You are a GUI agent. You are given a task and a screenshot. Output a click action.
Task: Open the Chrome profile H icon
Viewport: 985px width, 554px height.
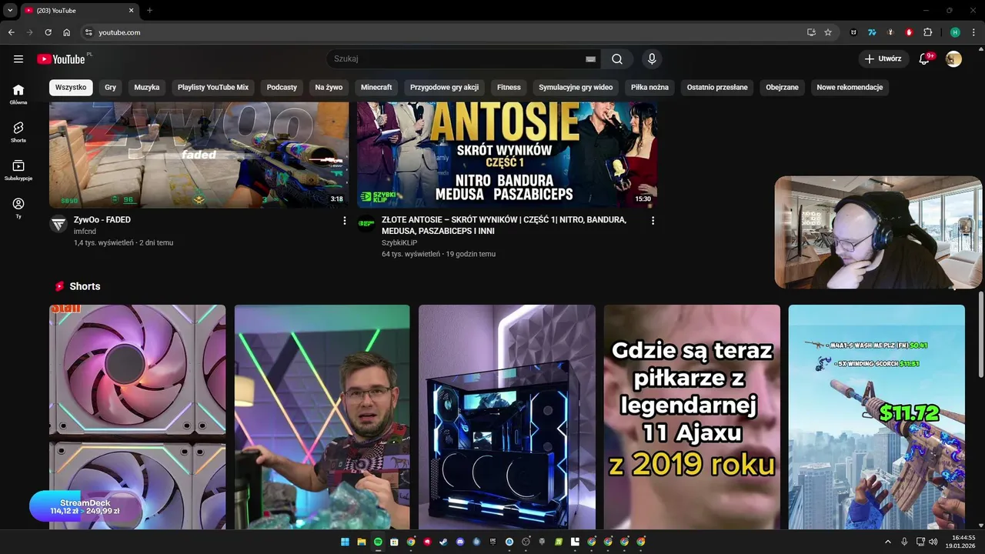955,32
